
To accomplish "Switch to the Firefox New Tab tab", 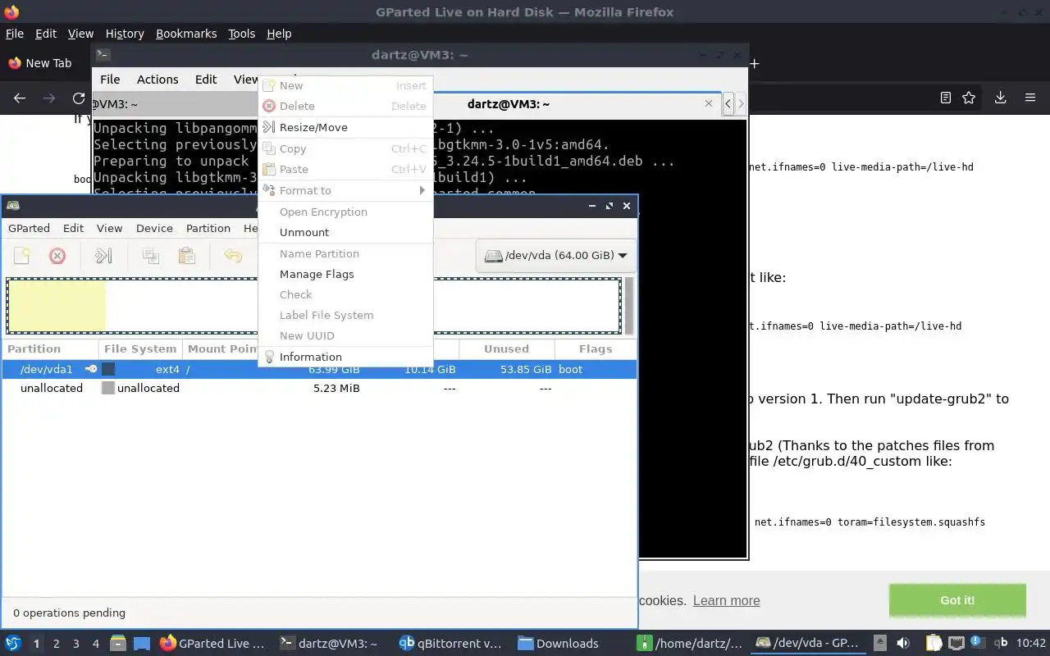I will coord(40,63).
